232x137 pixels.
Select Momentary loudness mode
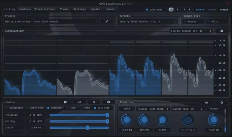[55, 108]
